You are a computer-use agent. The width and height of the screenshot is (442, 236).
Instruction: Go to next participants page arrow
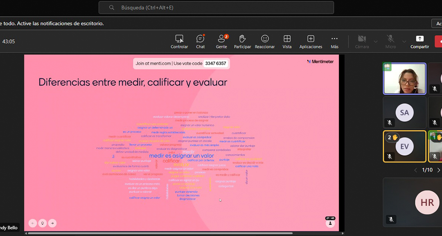click(438, 170)
